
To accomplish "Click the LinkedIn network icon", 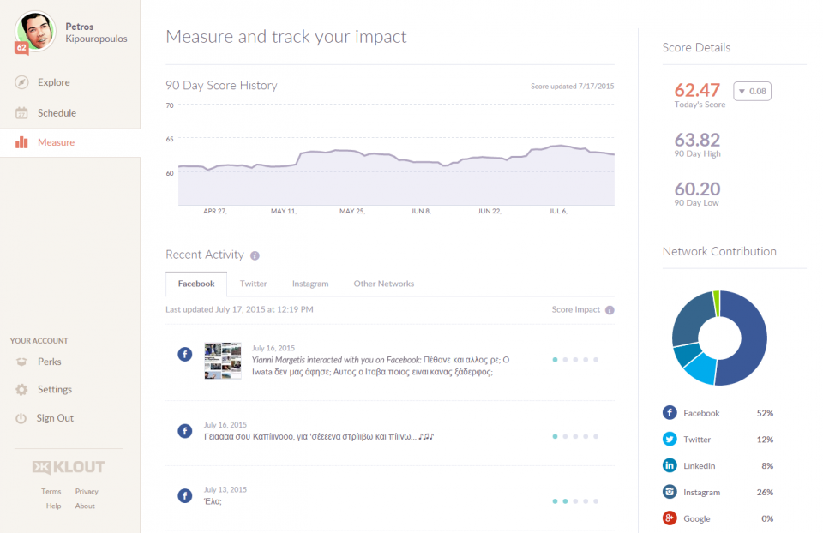I will click(x=670, y=466).
